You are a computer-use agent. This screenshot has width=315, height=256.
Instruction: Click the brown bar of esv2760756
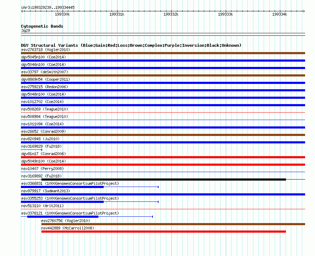[173, 224]
